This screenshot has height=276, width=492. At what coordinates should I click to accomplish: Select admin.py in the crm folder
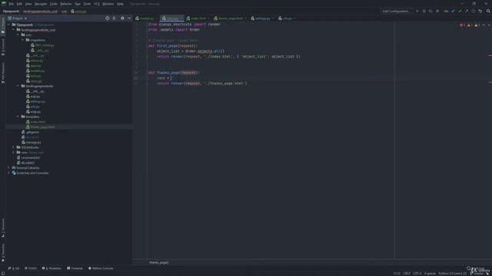tap(37, 61)
